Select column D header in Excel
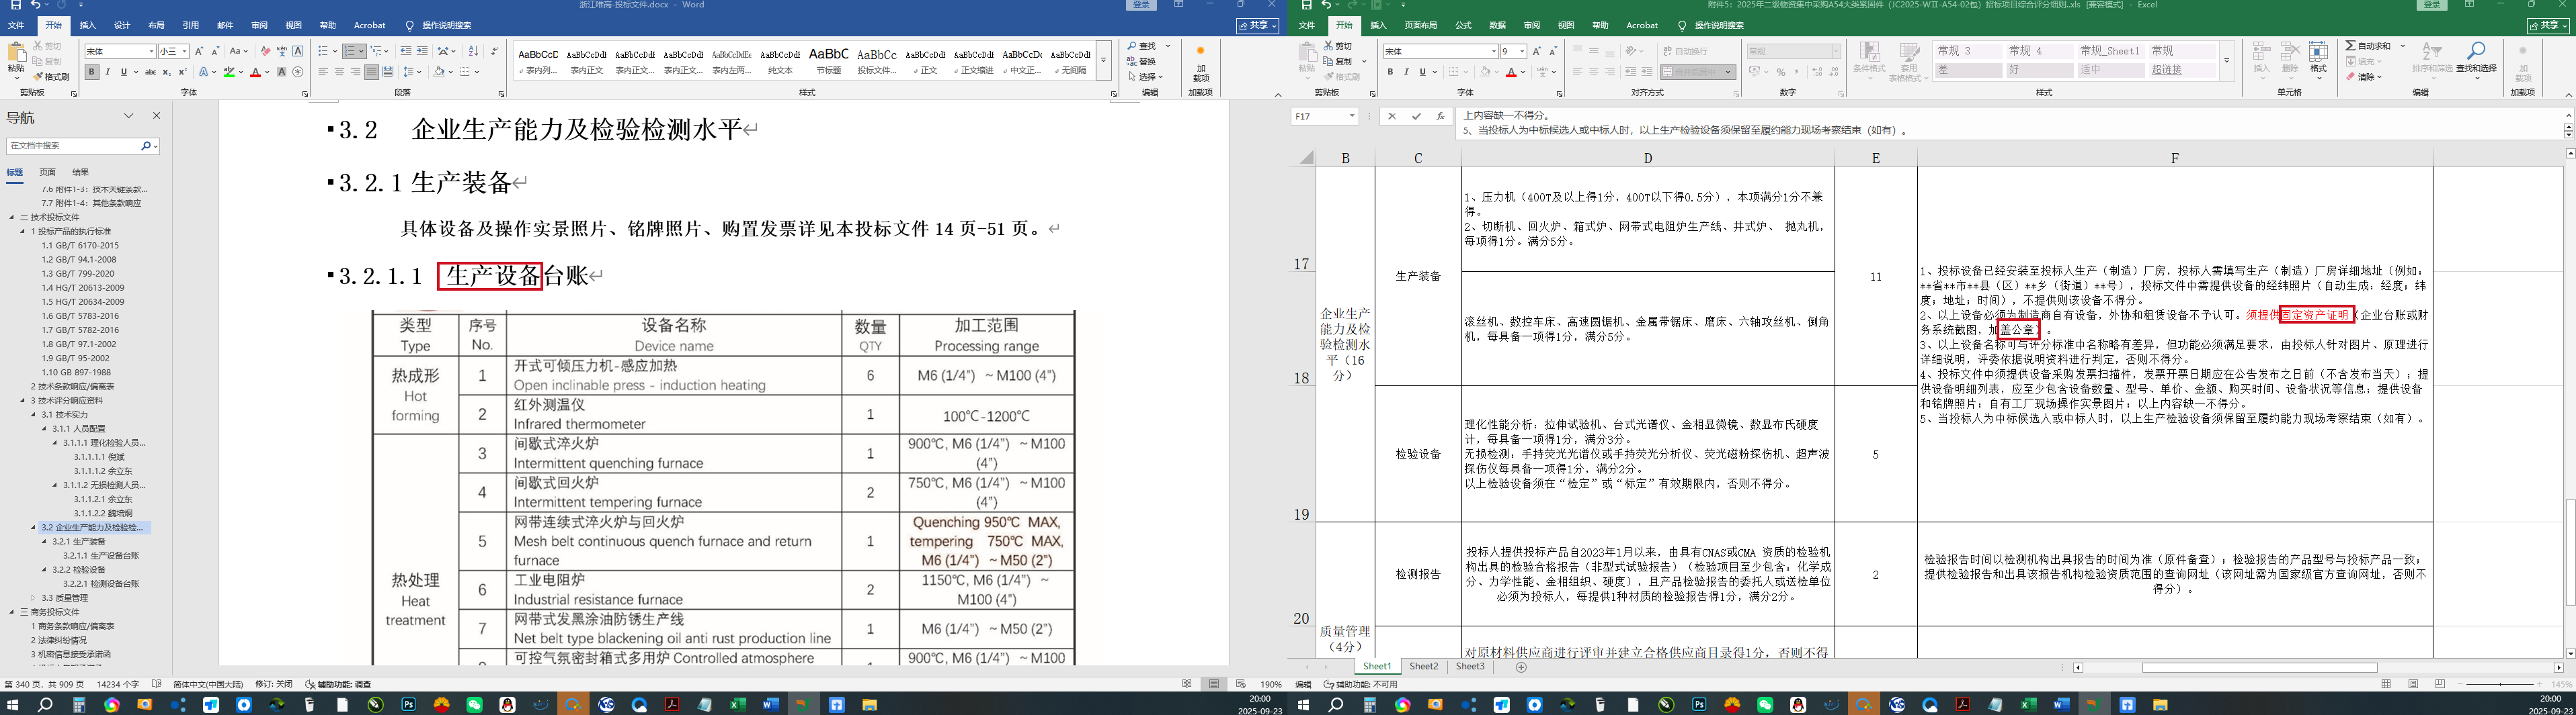2576x715 pixels. (x=1647, y=158)
